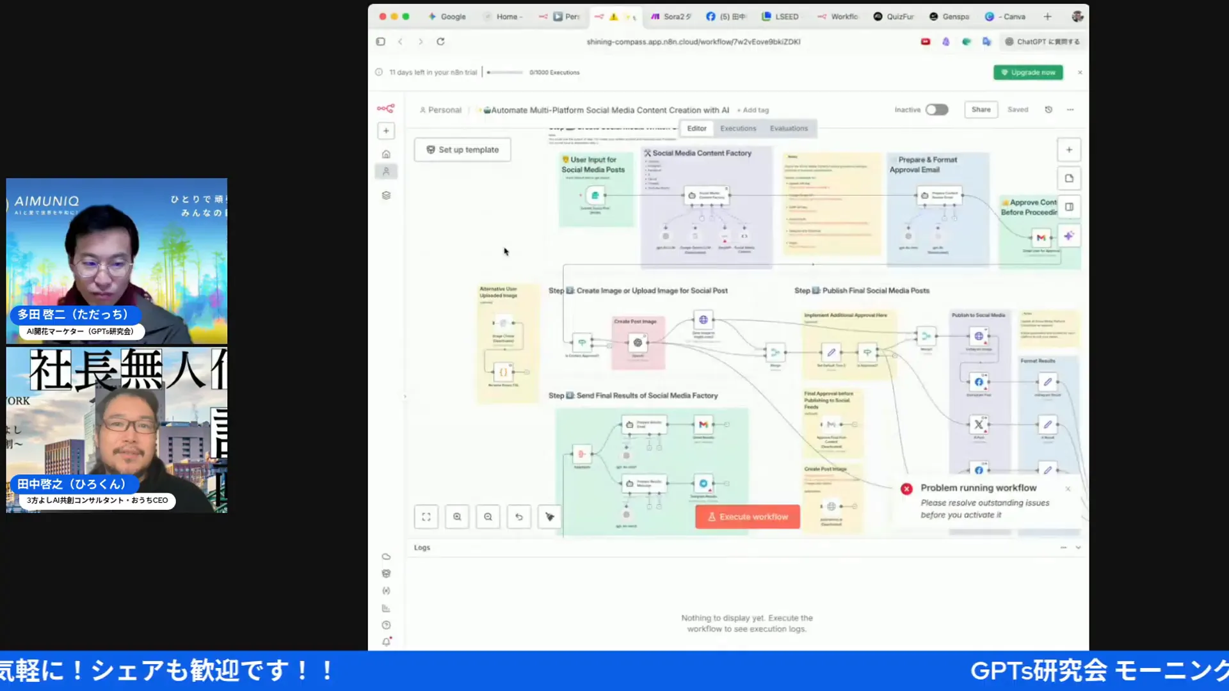1229x691 pixels.
Task: Click the tidy-up workflow icon
Action: click(549, 517)
